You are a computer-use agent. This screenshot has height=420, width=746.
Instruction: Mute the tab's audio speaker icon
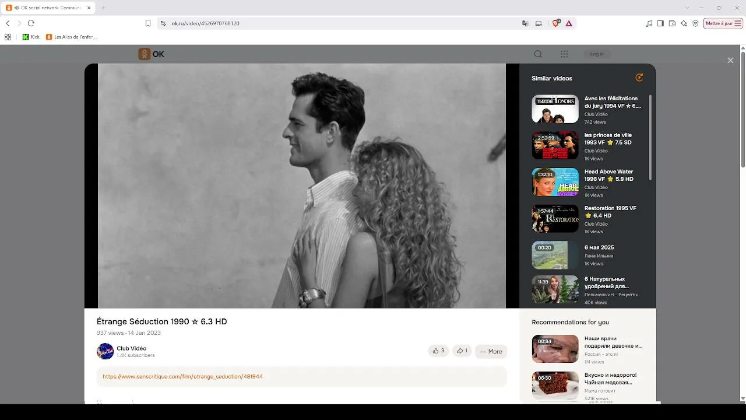[17, 8]
